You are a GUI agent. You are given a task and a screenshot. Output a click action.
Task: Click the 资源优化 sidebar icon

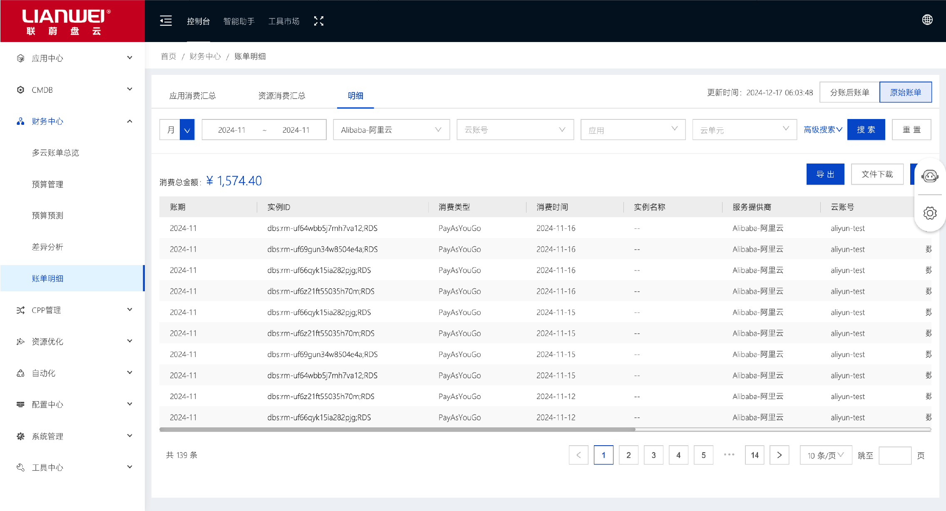click(20, 342)
